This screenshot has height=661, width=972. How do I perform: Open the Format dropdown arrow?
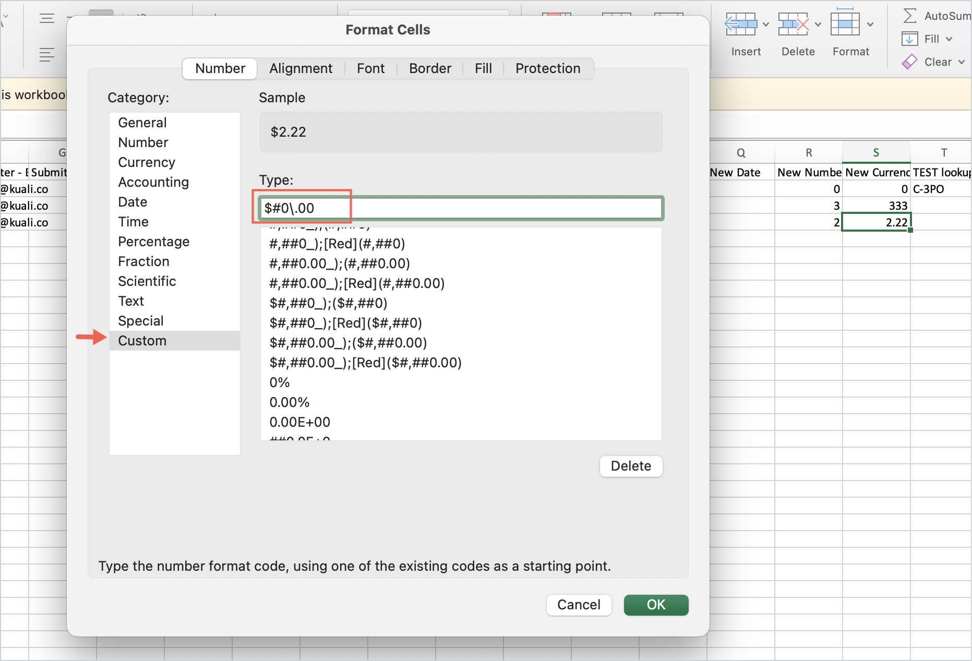(x=869, y=24)
